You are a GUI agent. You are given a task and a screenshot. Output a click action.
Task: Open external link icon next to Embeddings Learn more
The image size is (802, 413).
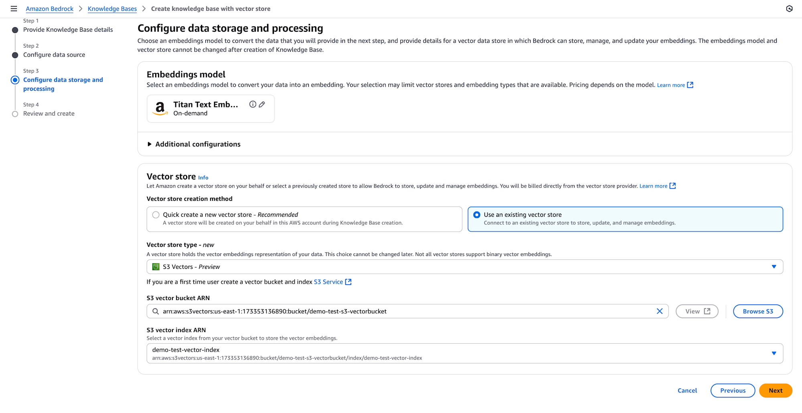tap(690, 85)
